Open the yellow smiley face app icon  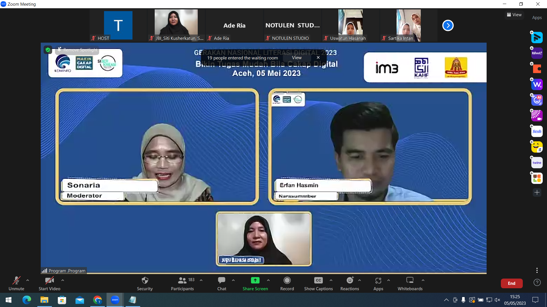pos(537,147)
